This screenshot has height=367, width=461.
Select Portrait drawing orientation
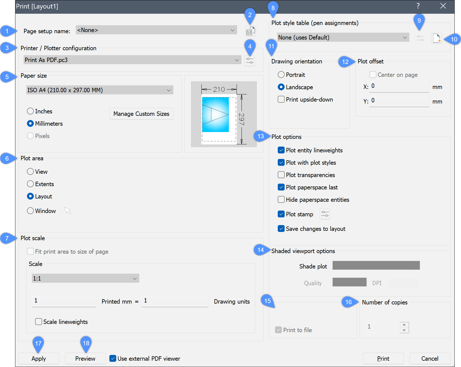(281, 75)
